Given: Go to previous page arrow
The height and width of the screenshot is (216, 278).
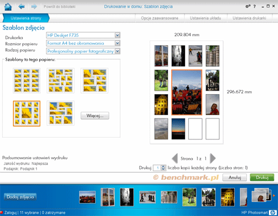Looking at the screenshot, I should click(x=175, y=158).
